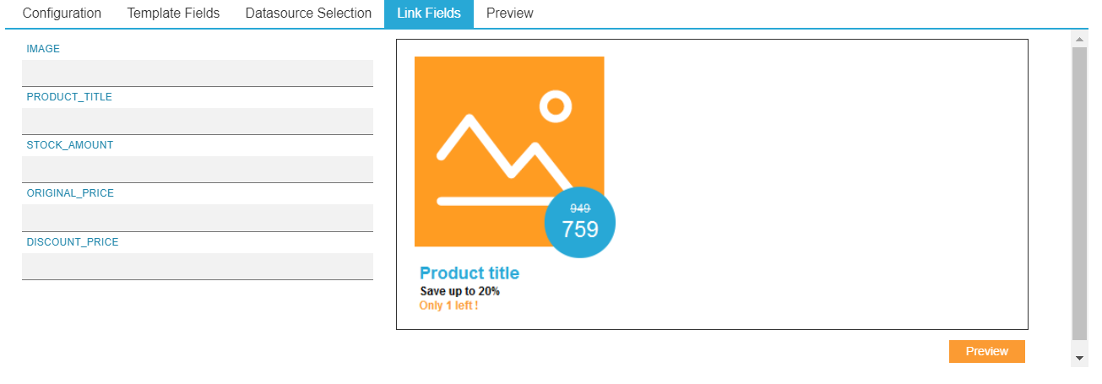Click the vertical scrollbar thumb

point(1079,194)
